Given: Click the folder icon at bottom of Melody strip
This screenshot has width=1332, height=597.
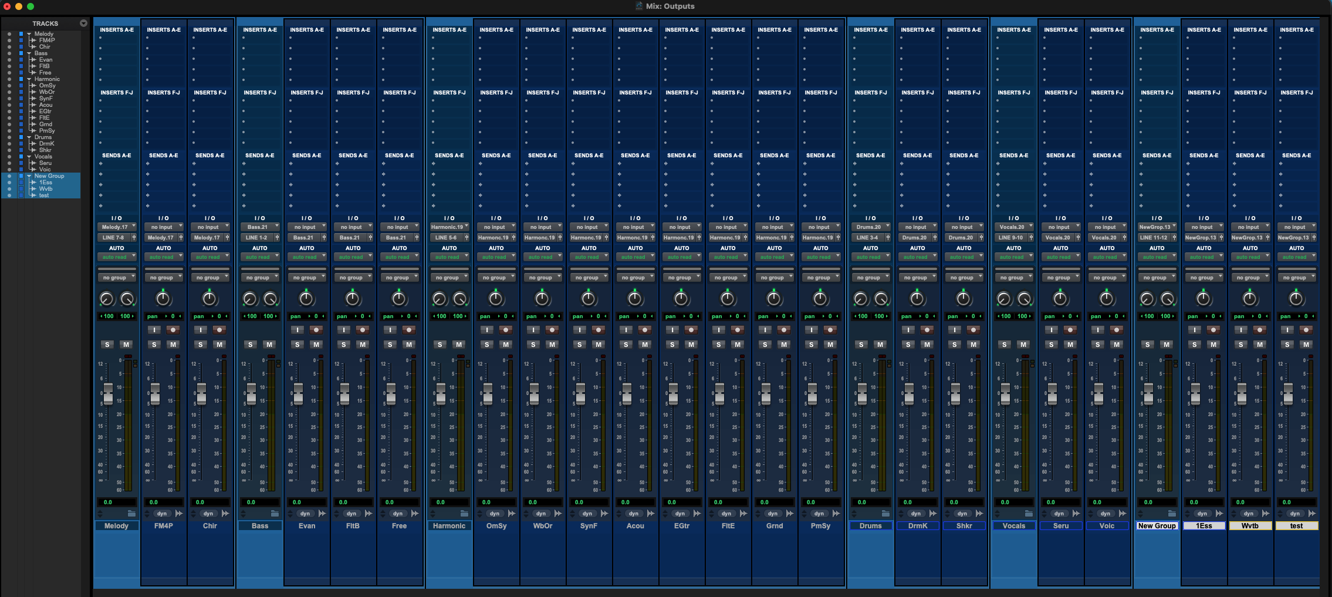Looking at the screenshot, I should pos(133,513).
